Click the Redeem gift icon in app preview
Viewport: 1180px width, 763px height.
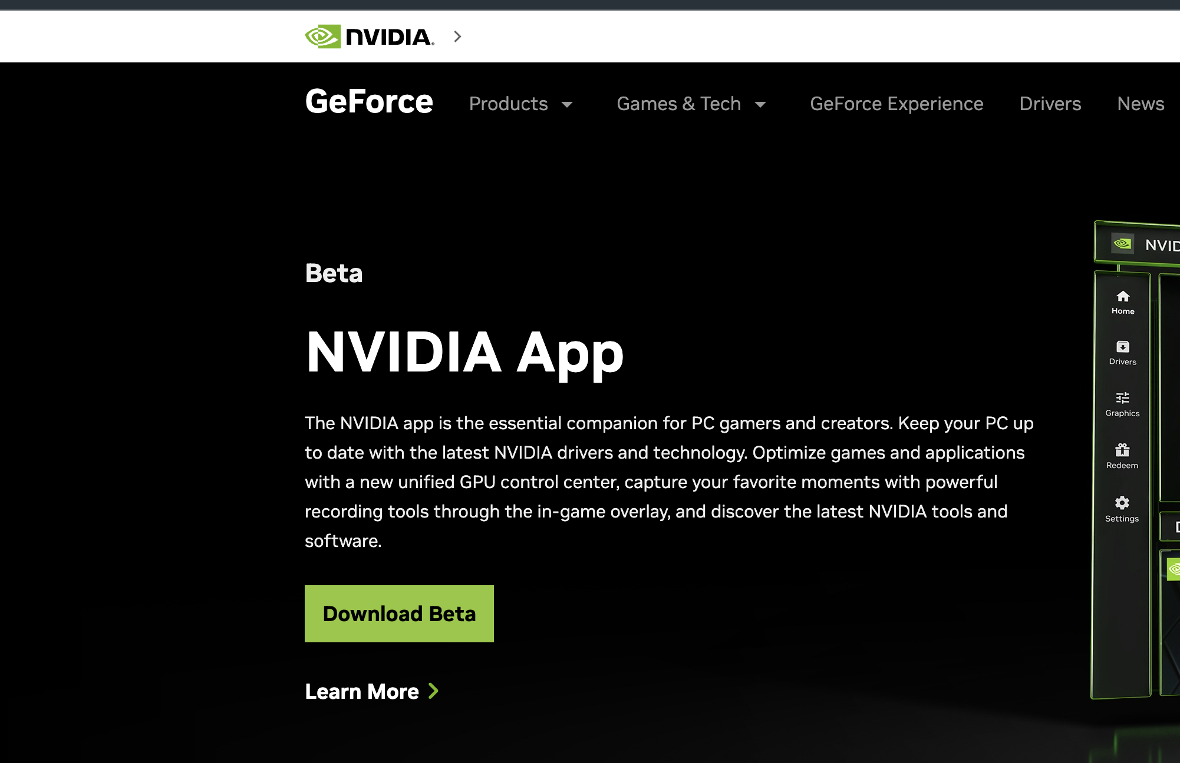click(x=1122, y=450)
